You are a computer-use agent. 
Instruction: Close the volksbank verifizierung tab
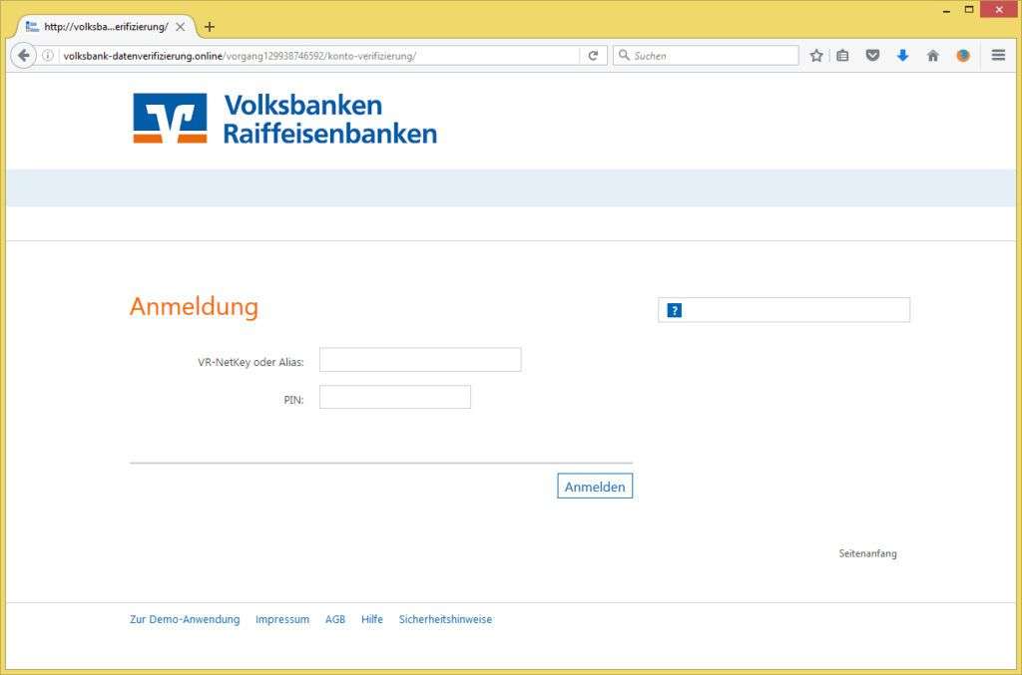click(181, 27)
